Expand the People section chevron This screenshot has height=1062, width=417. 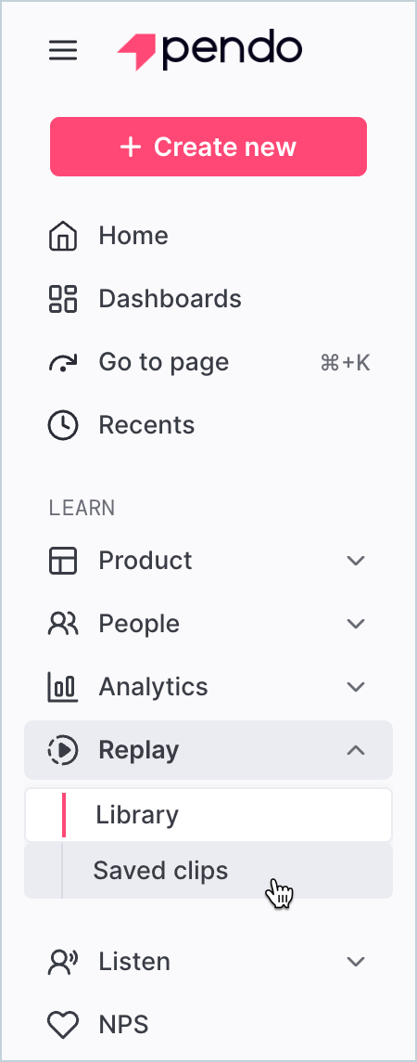pos(356,624)
